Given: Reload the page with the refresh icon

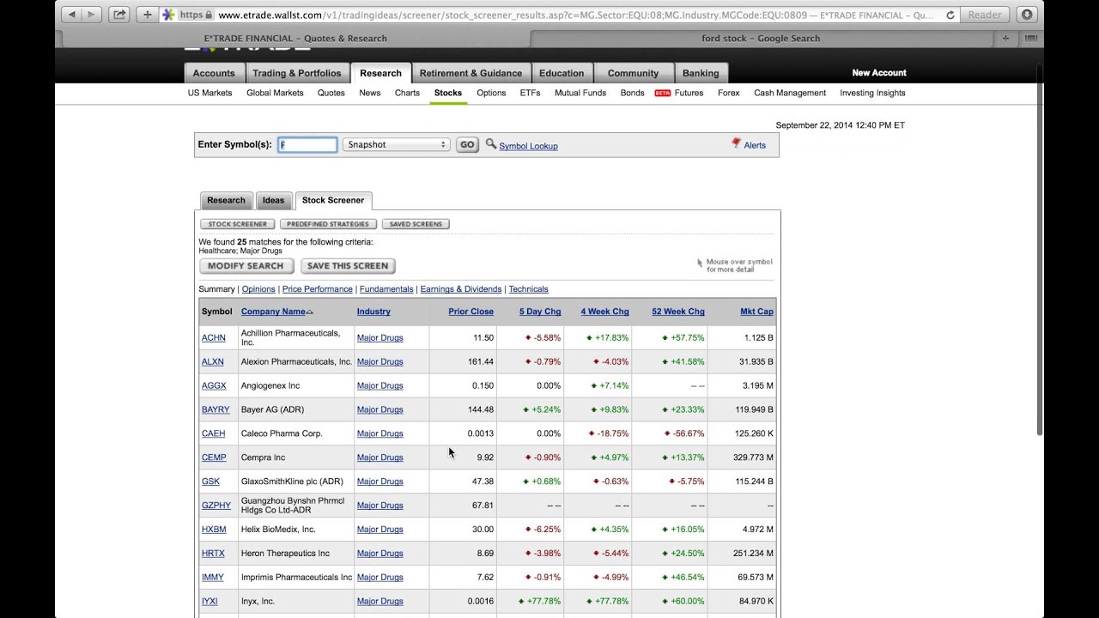Looking at the screenshot, I should pyautogui.click(x=949, y=14).
